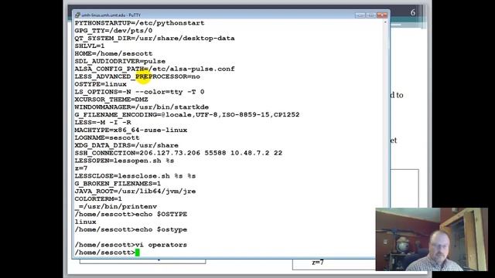Click the WINDOWMANAGER=/usr/bin/startkde line
495x278 pixels.
142,107
